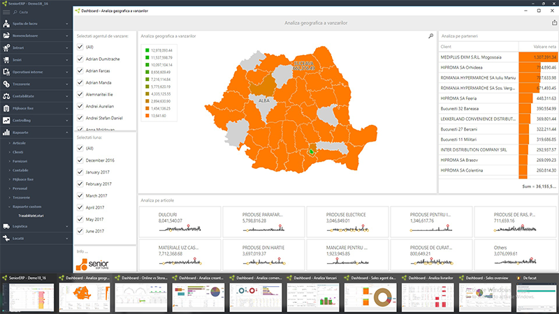Expand the Intrari chevron
Viewport: 559px width, 314px height.
pos(67,48)
